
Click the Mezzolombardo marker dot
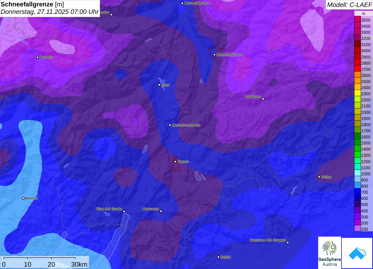[x=170, y=125]
